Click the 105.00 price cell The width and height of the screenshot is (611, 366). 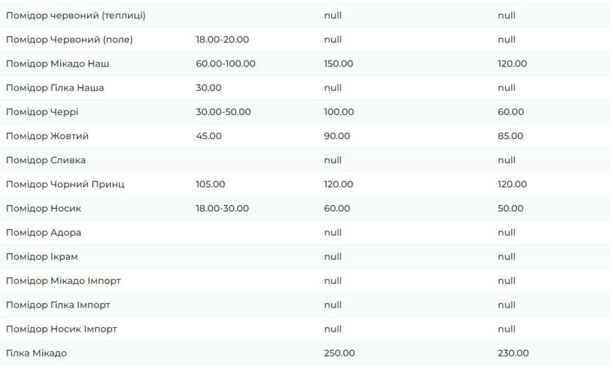210,184
